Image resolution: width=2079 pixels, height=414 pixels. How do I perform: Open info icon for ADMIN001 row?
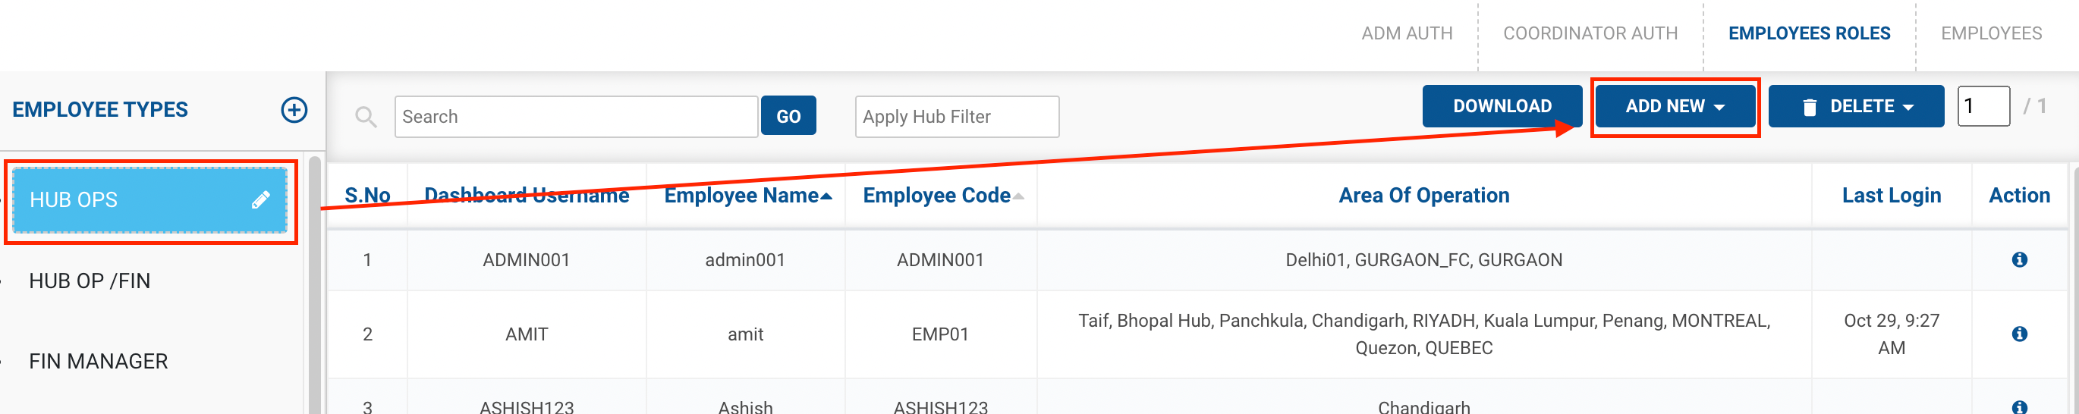(2018, 260)
